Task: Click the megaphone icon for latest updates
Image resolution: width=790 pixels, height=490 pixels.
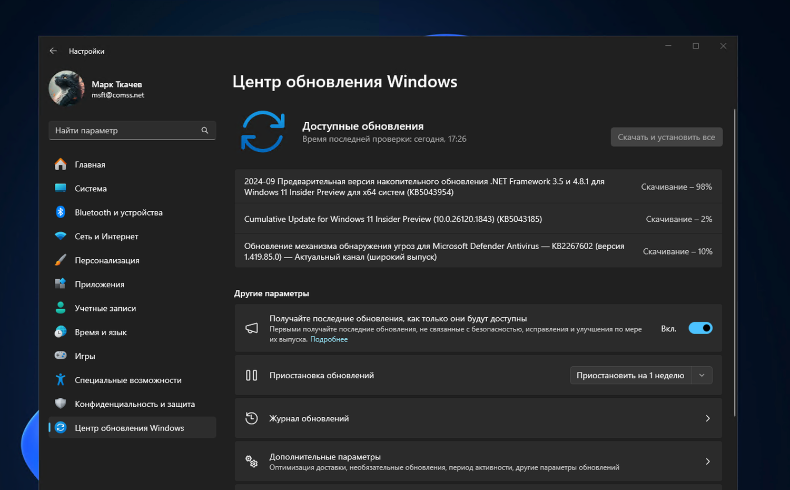Action: pos(252,328)
